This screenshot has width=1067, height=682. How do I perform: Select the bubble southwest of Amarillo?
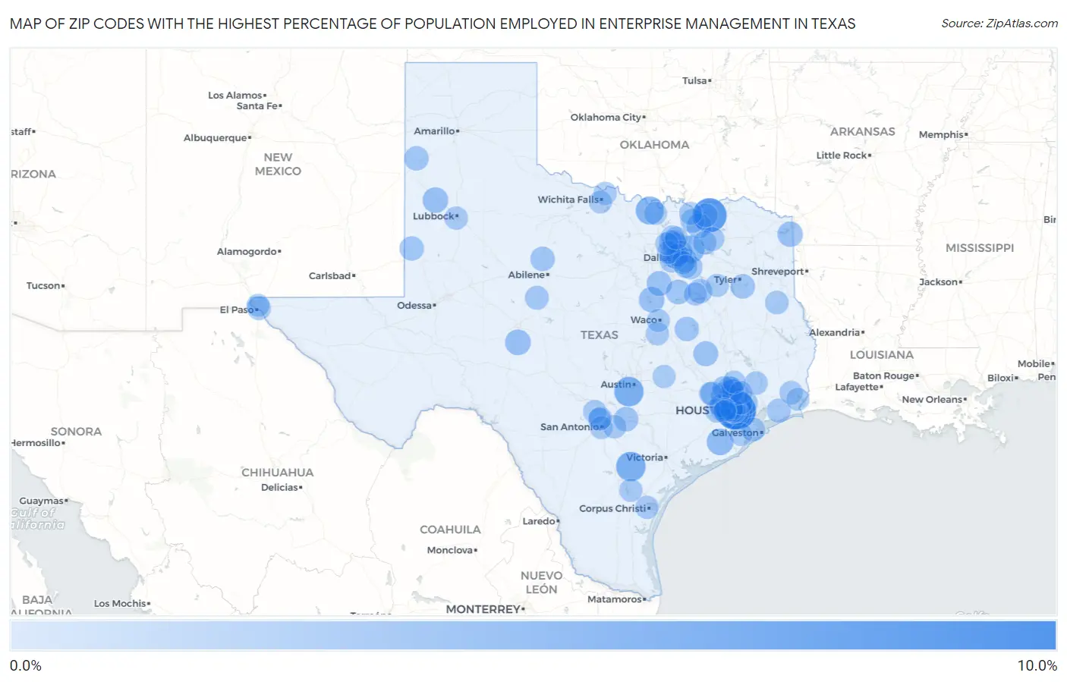417,159
